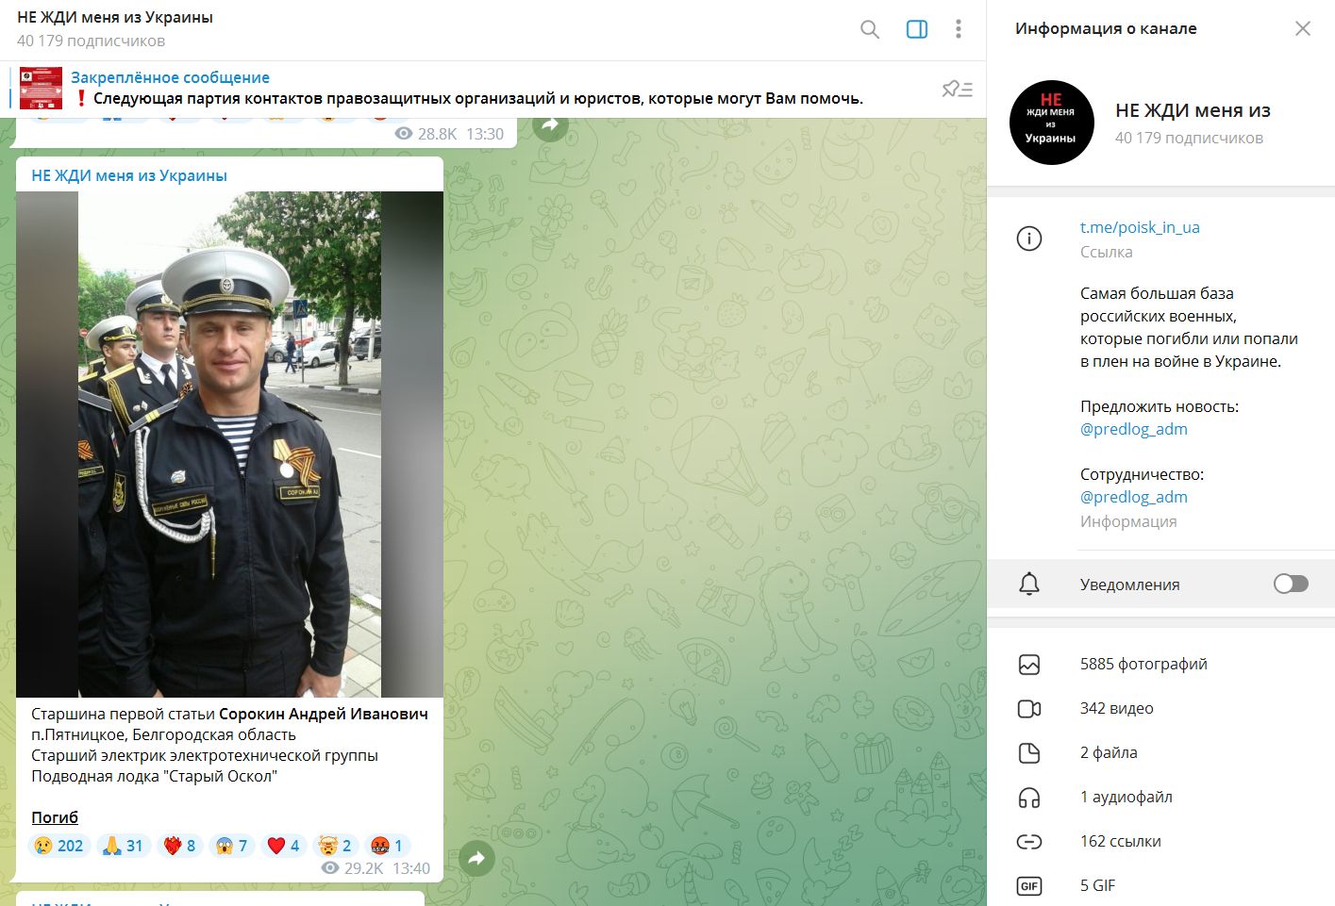Image resolution: width=1335 pixels, height=906 pixels.
Task: Open search in this channel
Action: [870, 29]
